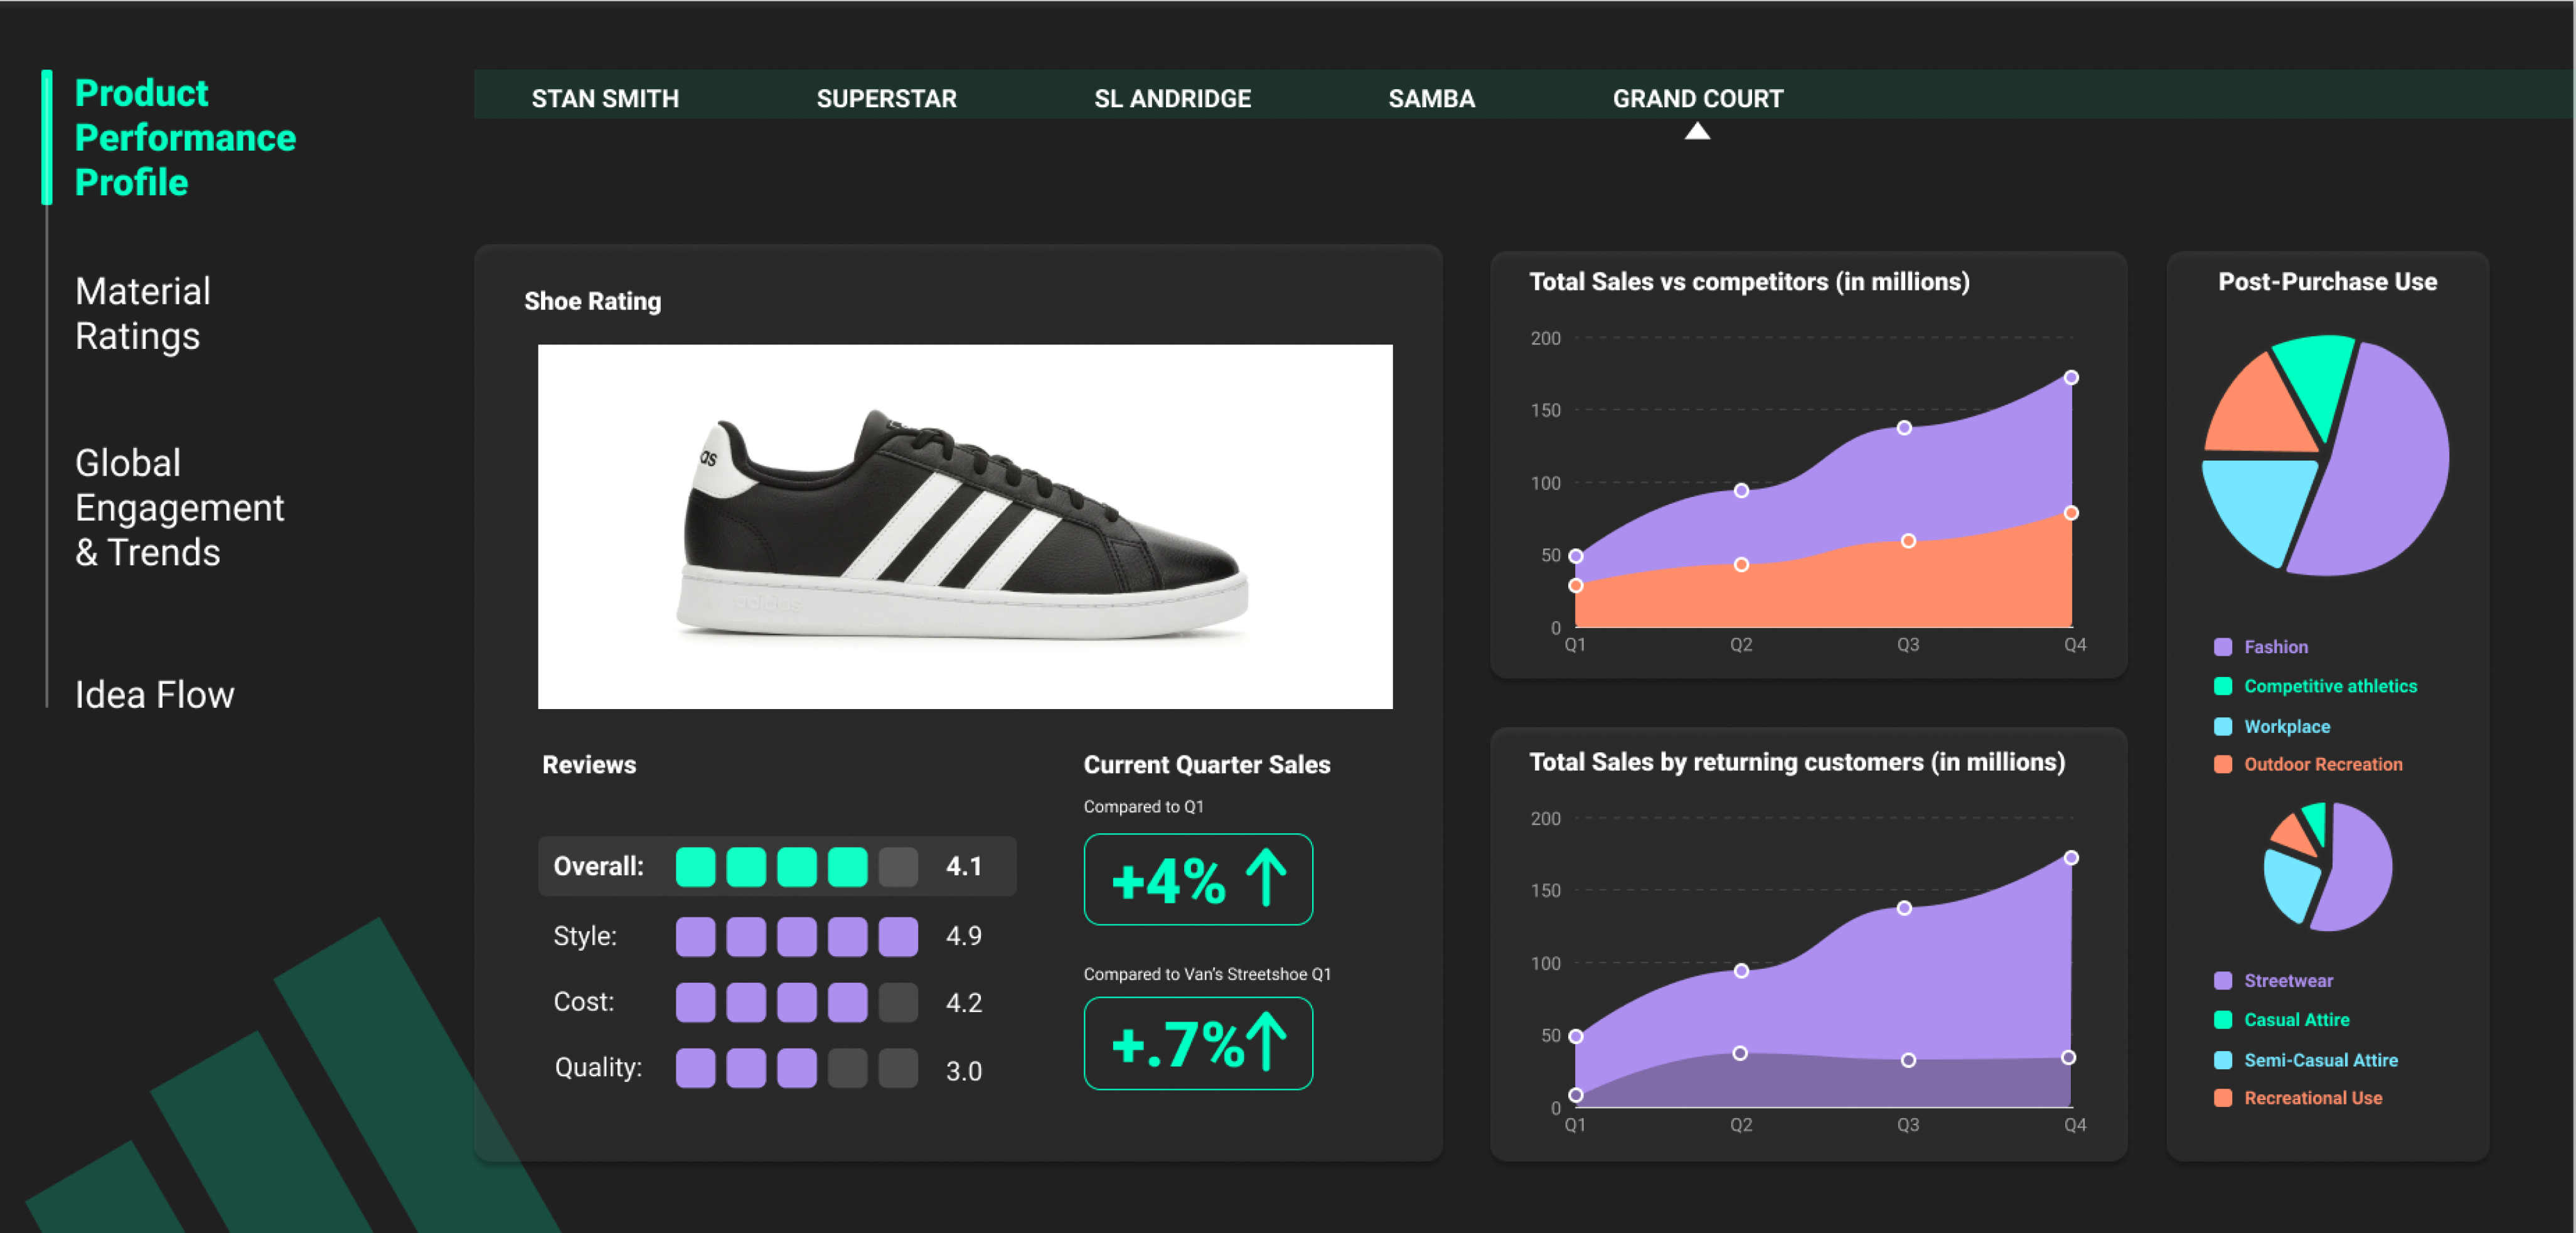Screen dimensions: 2576x1233
Task: Click the +4% sales change badge
Action: tap(1197, 879)
